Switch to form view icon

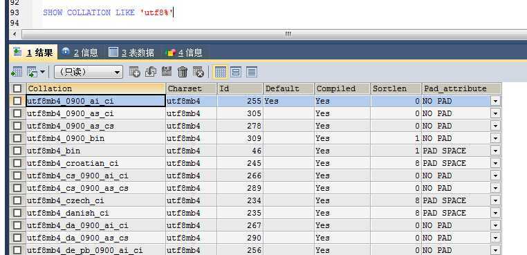[236, 72]
